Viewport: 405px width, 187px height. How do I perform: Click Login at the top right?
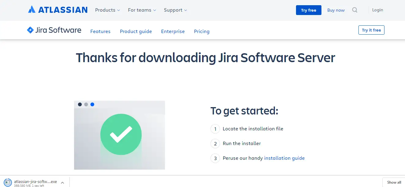click(x=377, y=10)
